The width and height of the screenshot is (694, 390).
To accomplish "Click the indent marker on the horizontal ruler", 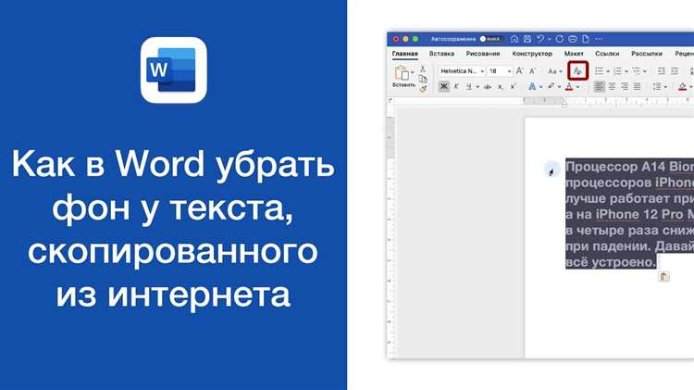I will [564, 104].
